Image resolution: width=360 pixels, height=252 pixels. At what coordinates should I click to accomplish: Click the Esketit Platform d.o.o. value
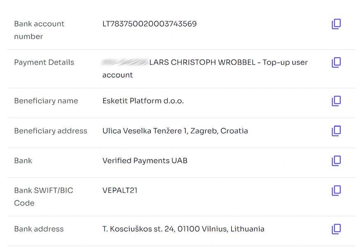click(x=143, y=101)
